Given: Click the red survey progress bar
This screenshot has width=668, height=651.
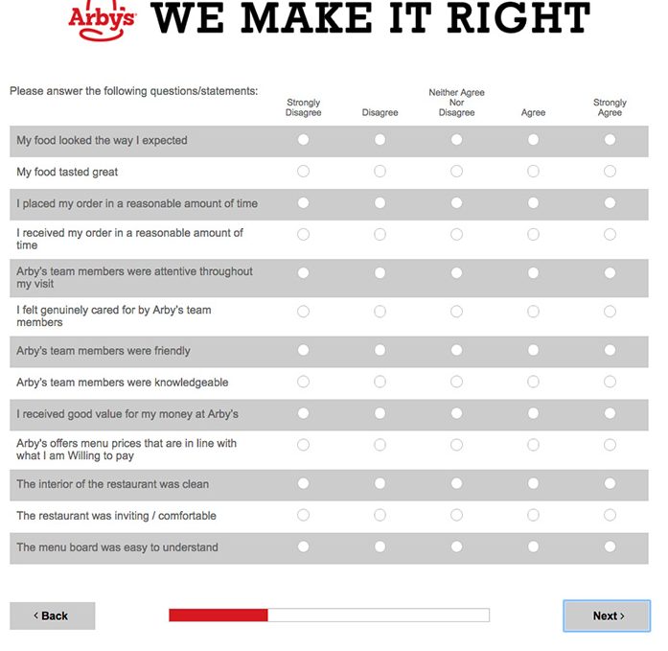Looking at the screenshot, I should tap(219, 616).
